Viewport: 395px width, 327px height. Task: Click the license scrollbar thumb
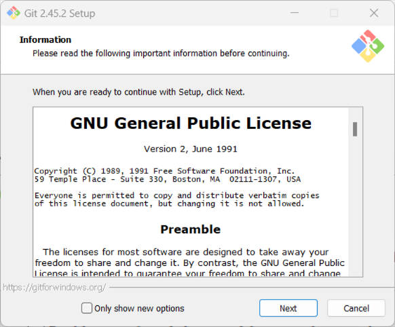click(x=355, y=129)
